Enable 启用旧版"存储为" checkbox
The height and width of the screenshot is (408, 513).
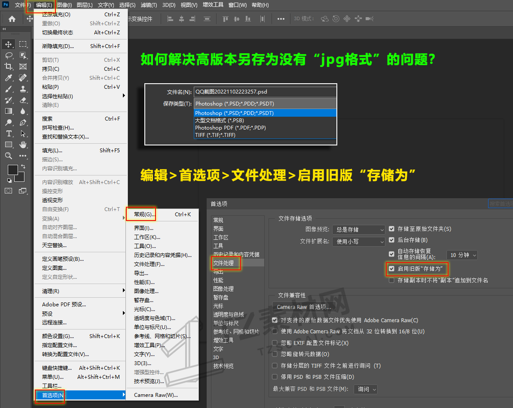391,269
